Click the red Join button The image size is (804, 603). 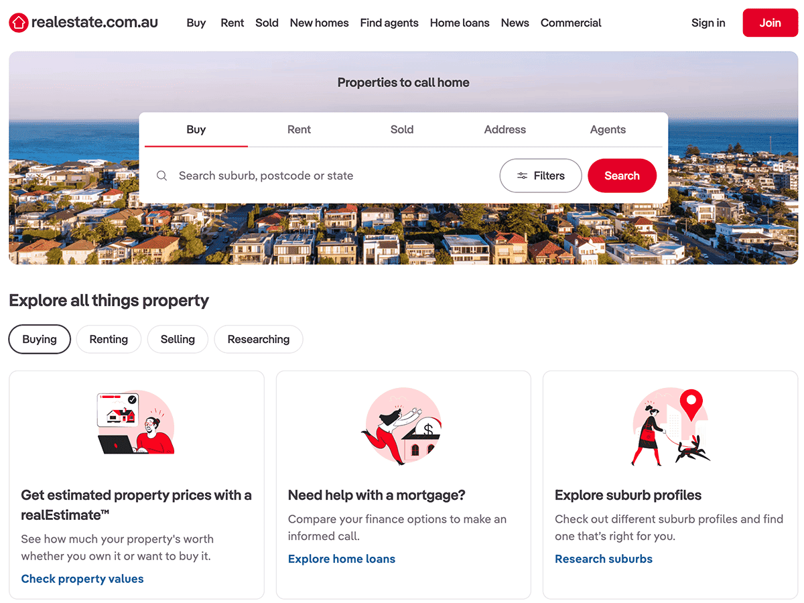click(770, 23)
